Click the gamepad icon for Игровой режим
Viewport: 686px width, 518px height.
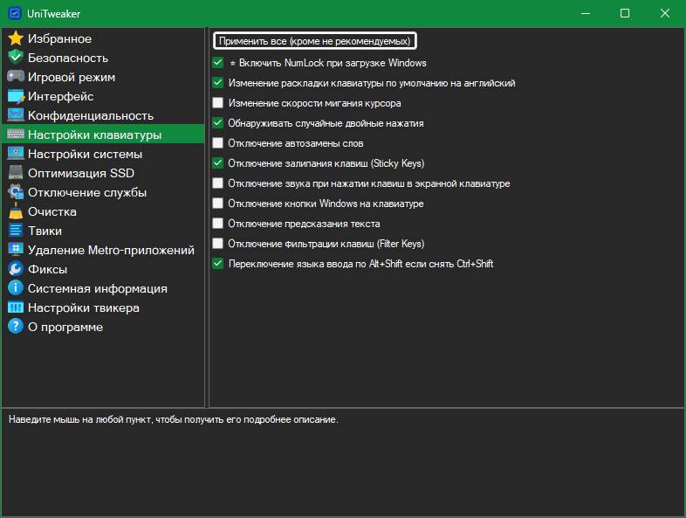15,77
